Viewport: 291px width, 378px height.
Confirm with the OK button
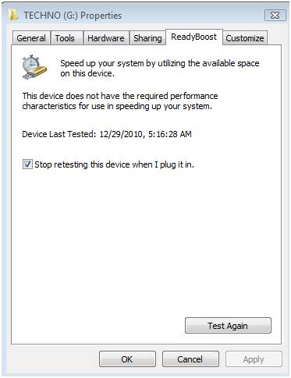(127, 359)
